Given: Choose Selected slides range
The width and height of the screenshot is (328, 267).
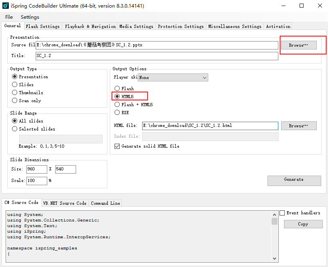Looking at the screenshot, I should tap(34, 129).
